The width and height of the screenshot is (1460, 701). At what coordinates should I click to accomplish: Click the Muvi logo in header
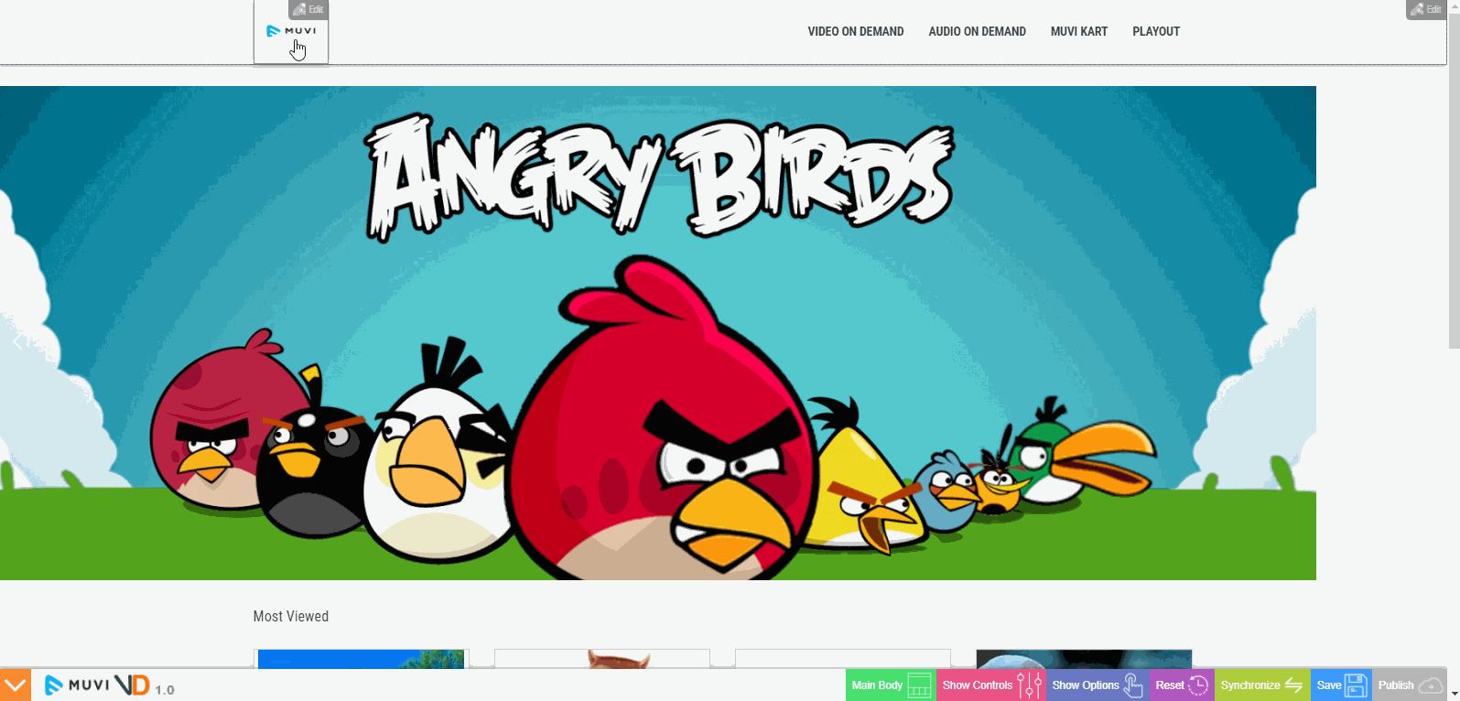click(x=291, y=31)
